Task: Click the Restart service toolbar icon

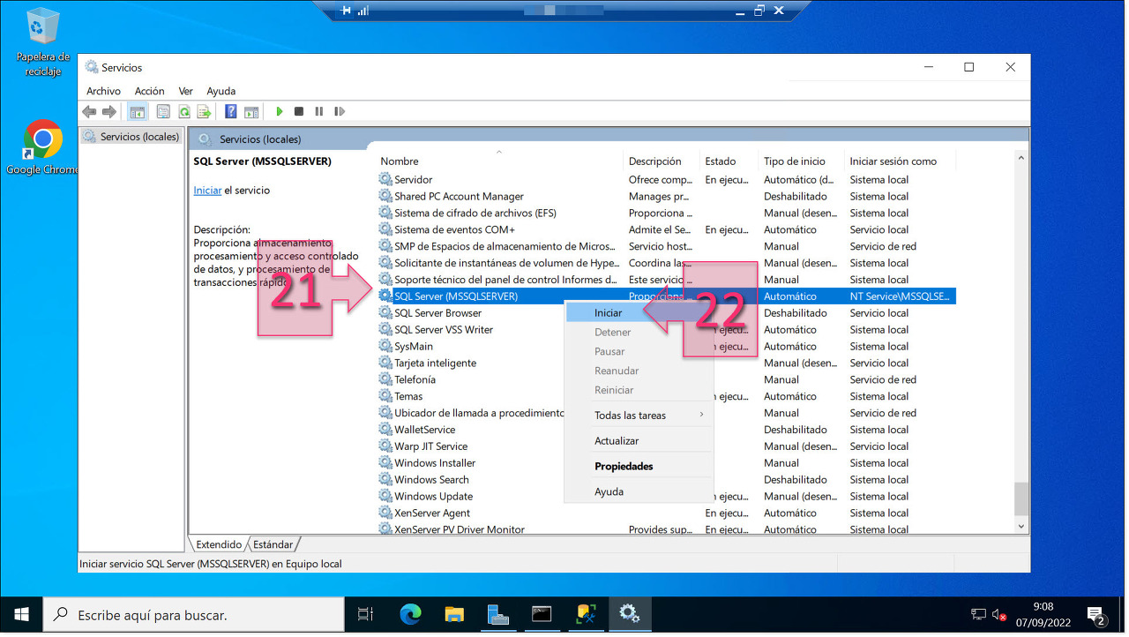Action: [340, 112]
